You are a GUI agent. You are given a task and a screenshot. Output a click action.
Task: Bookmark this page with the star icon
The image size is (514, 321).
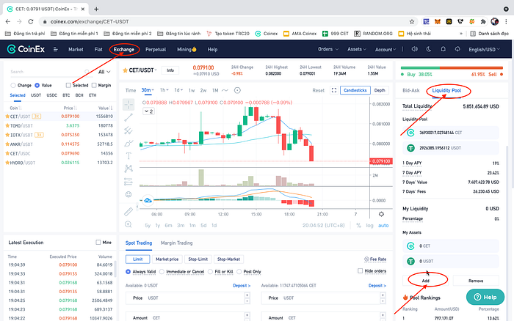(412, 21)
